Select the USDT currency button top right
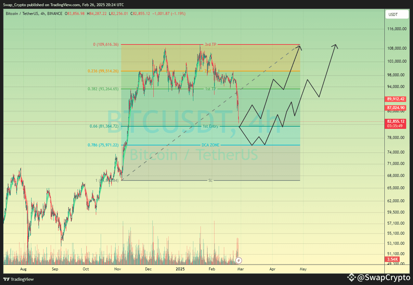The width and height of the screenshot is (413, 285). (x=397, y=14)
